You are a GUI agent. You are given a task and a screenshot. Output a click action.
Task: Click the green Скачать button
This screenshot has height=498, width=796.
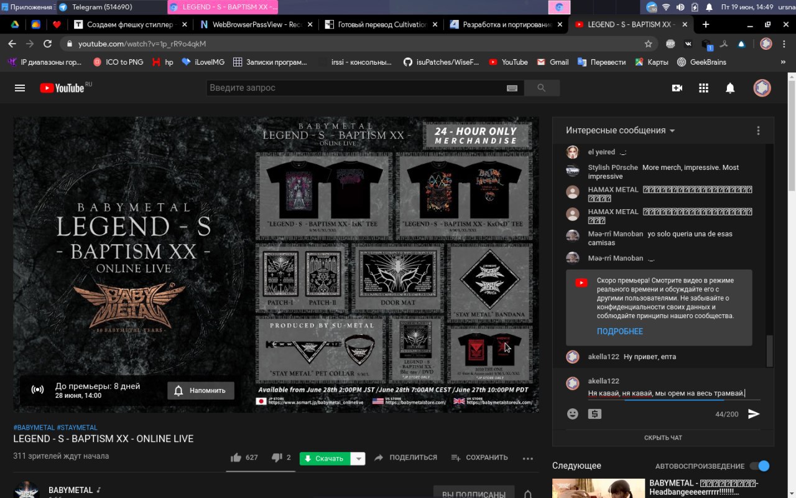325,459
